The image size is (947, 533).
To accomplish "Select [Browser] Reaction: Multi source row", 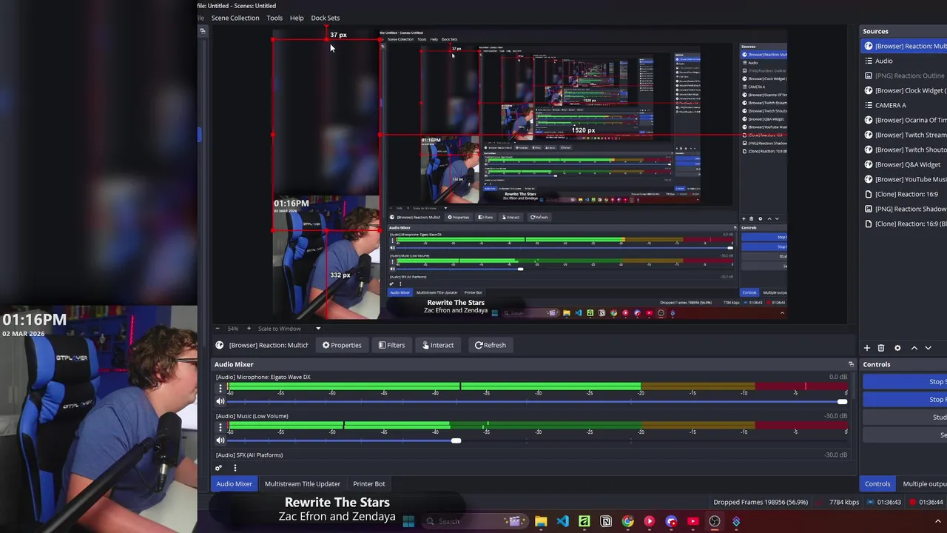I will [905, 46].
